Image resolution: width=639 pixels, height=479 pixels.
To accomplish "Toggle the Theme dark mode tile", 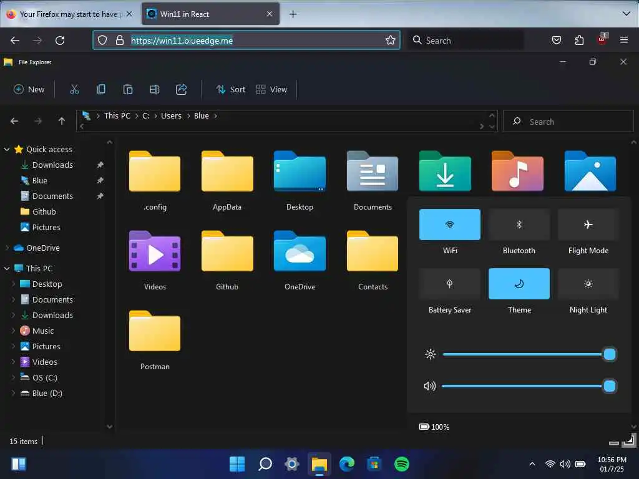I will [519, 284].
